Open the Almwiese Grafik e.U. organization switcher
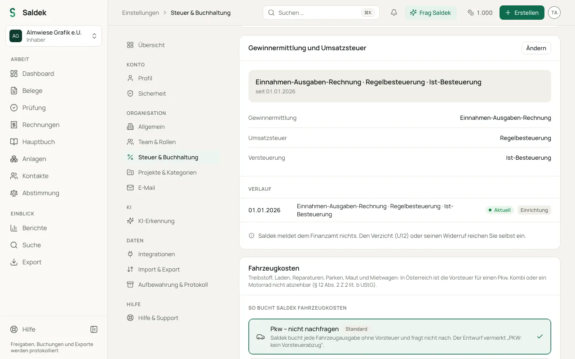 53,36
